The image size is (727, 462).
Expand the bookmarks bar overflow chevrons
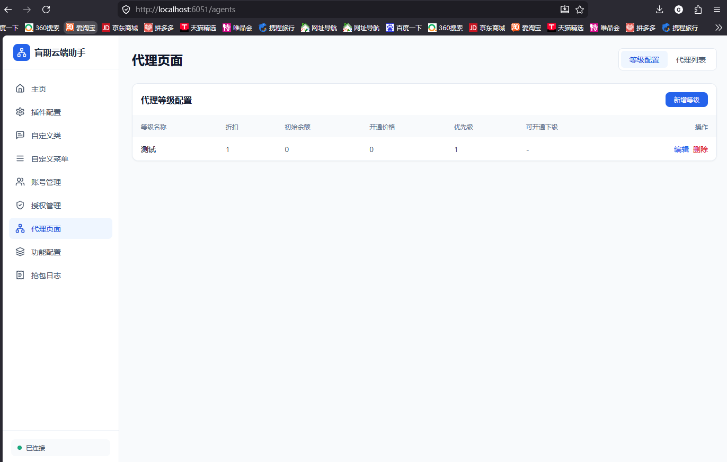(719, 28)
